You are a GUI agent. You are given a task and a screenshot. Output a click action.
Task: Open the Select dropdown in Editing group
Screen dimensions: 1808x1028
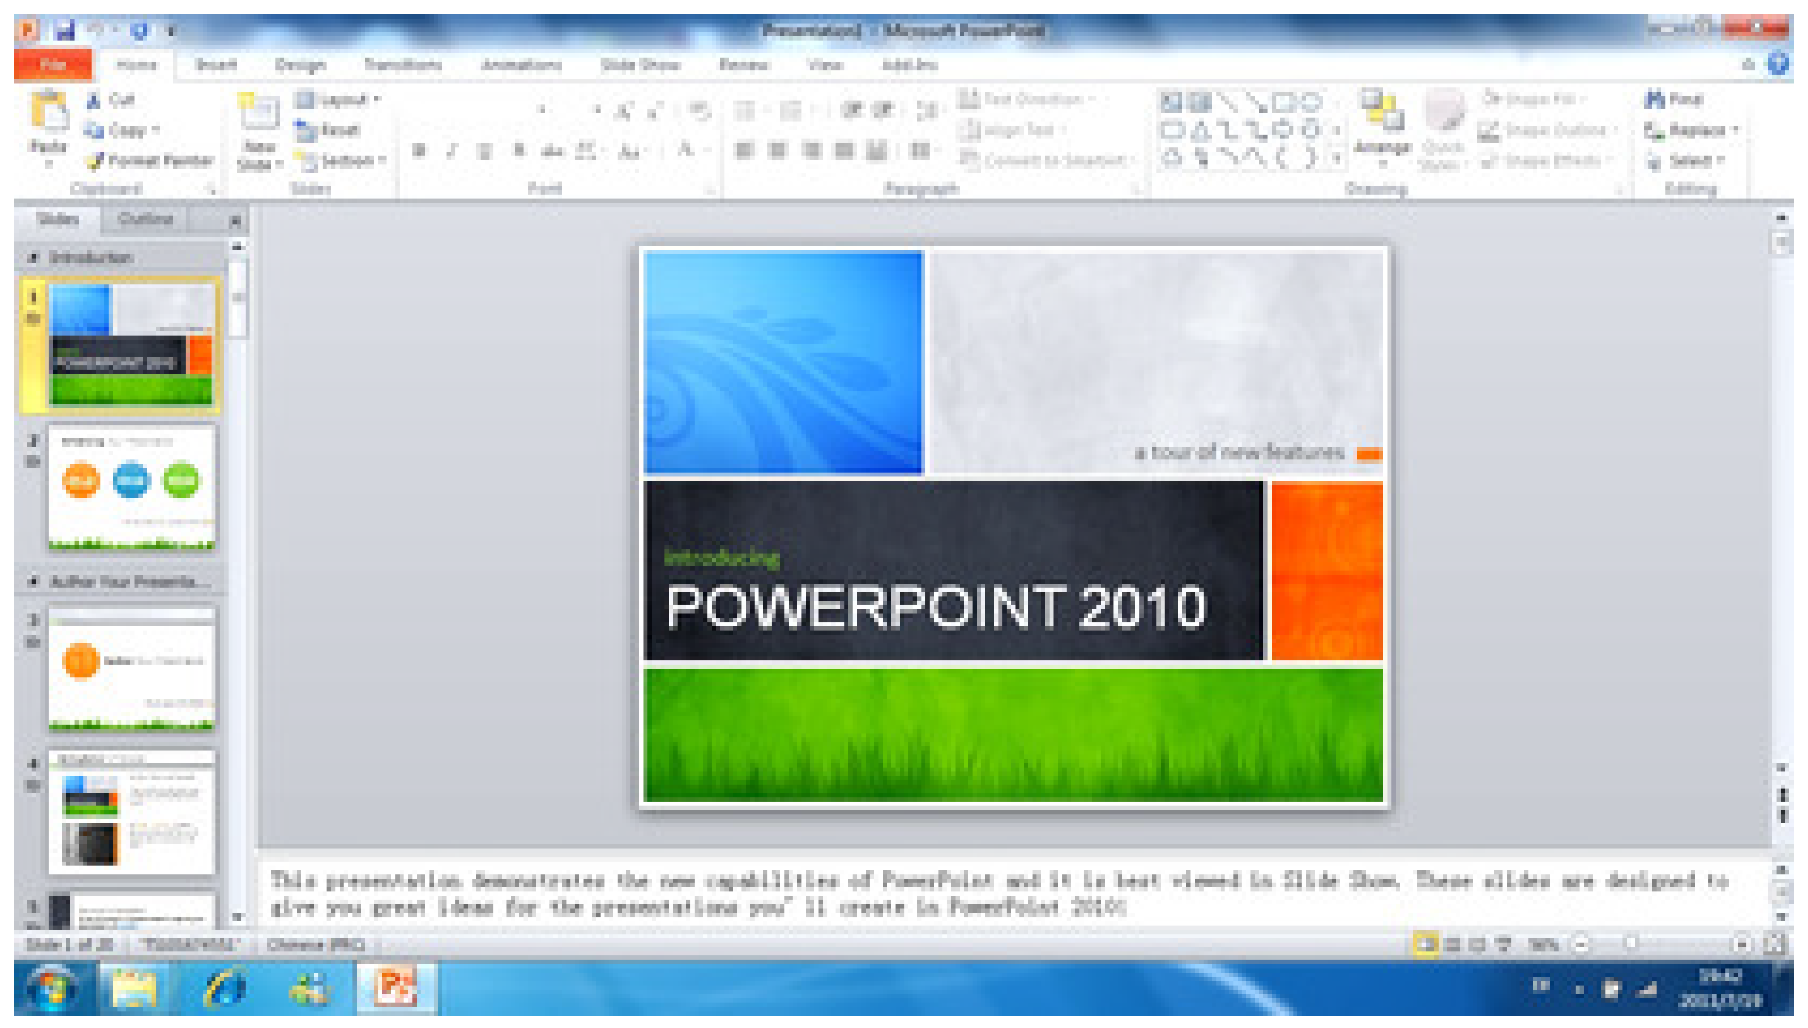coord(1686,161)
